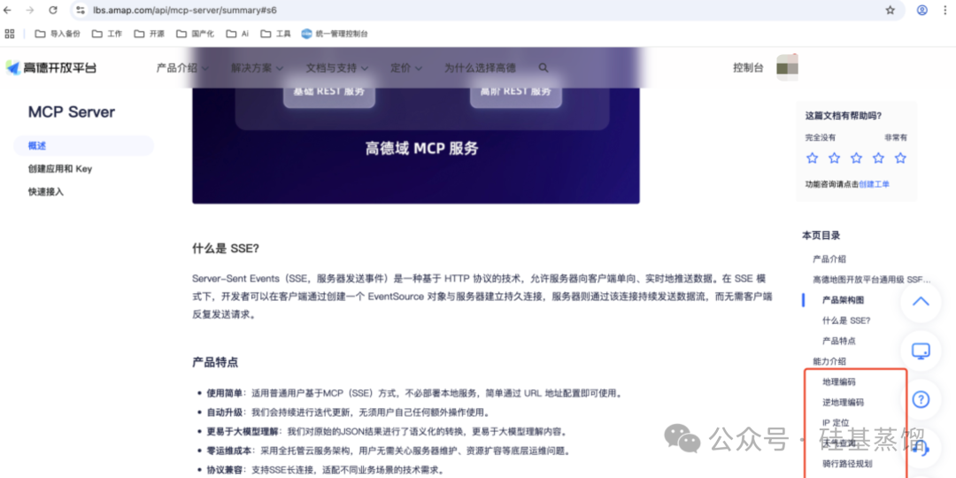Click 高德域 MCP 服务 diagram label
Image resolution: width=956 pixels, height=478 pixels.
coord(422,148)
